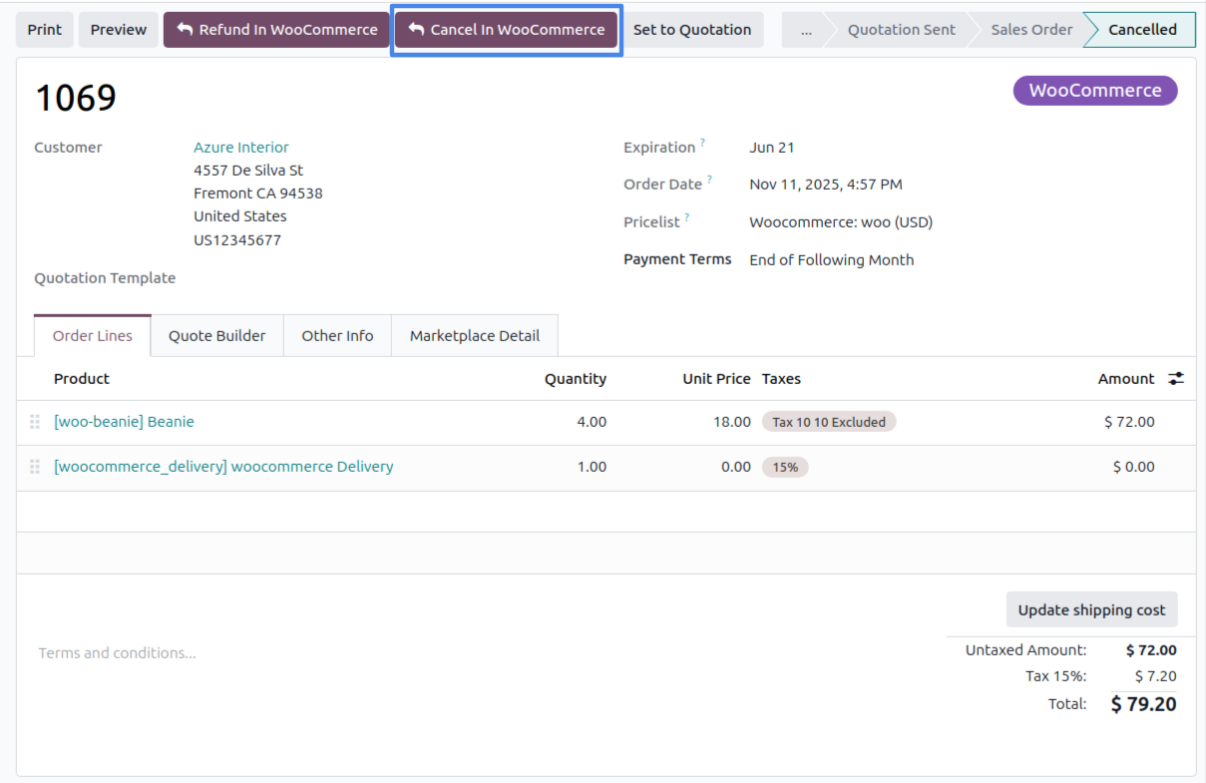
Task: Click the Preview button
Action: tap(119, 30)
